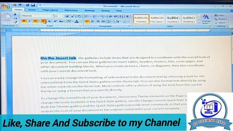Click the Justify alignment icon
Viewport: 233px width, 131px height.
(103, 22)
